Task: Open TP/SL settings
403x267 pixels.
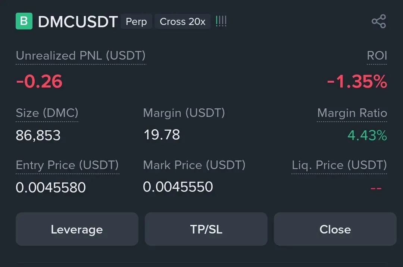Action: (206, 229)
